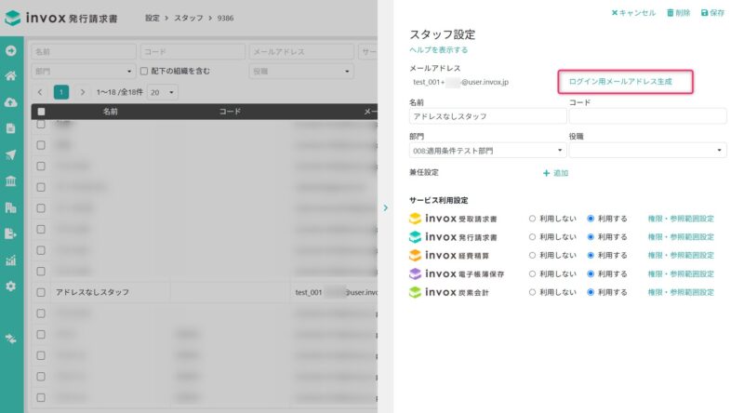
Task: Select 利用する for invox 炭素会計
Action: 591,292
